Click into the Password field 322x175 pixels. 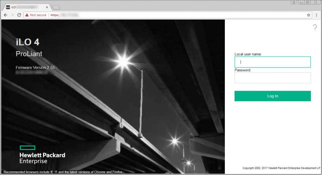click(x=272, y=78)
